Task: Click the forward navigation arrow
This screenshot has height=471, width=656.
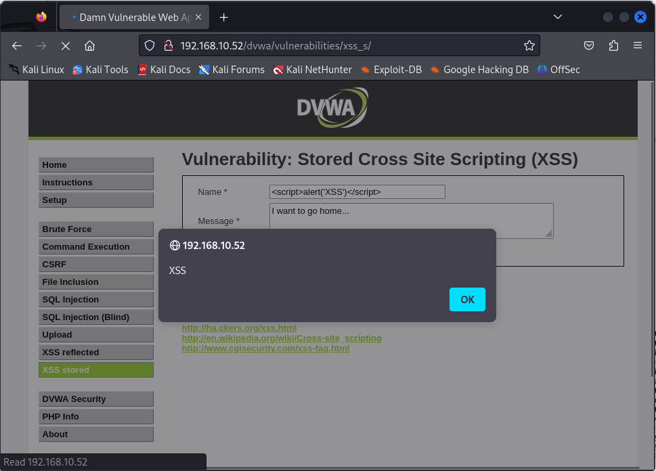Action: 41,45
